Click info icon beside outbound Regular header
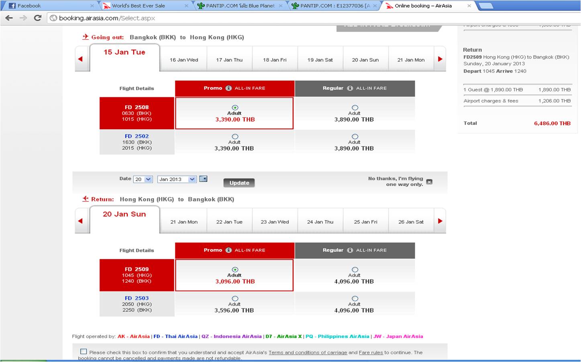581x362 pixels. tap(350, 88)
